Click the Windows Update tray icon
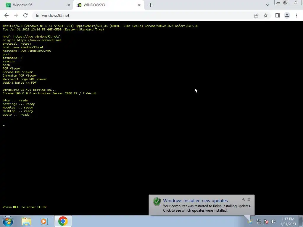This screenshot has width=303, height=227. tap(250, 222)
